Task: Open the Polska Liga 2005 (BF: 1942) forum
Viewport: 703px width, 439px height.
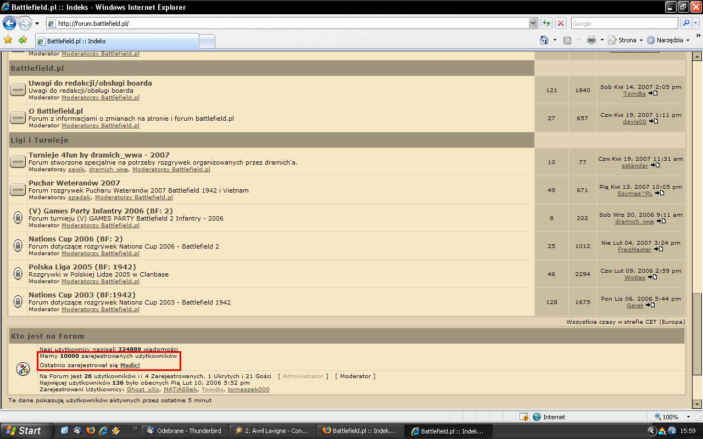Action: 82,267
